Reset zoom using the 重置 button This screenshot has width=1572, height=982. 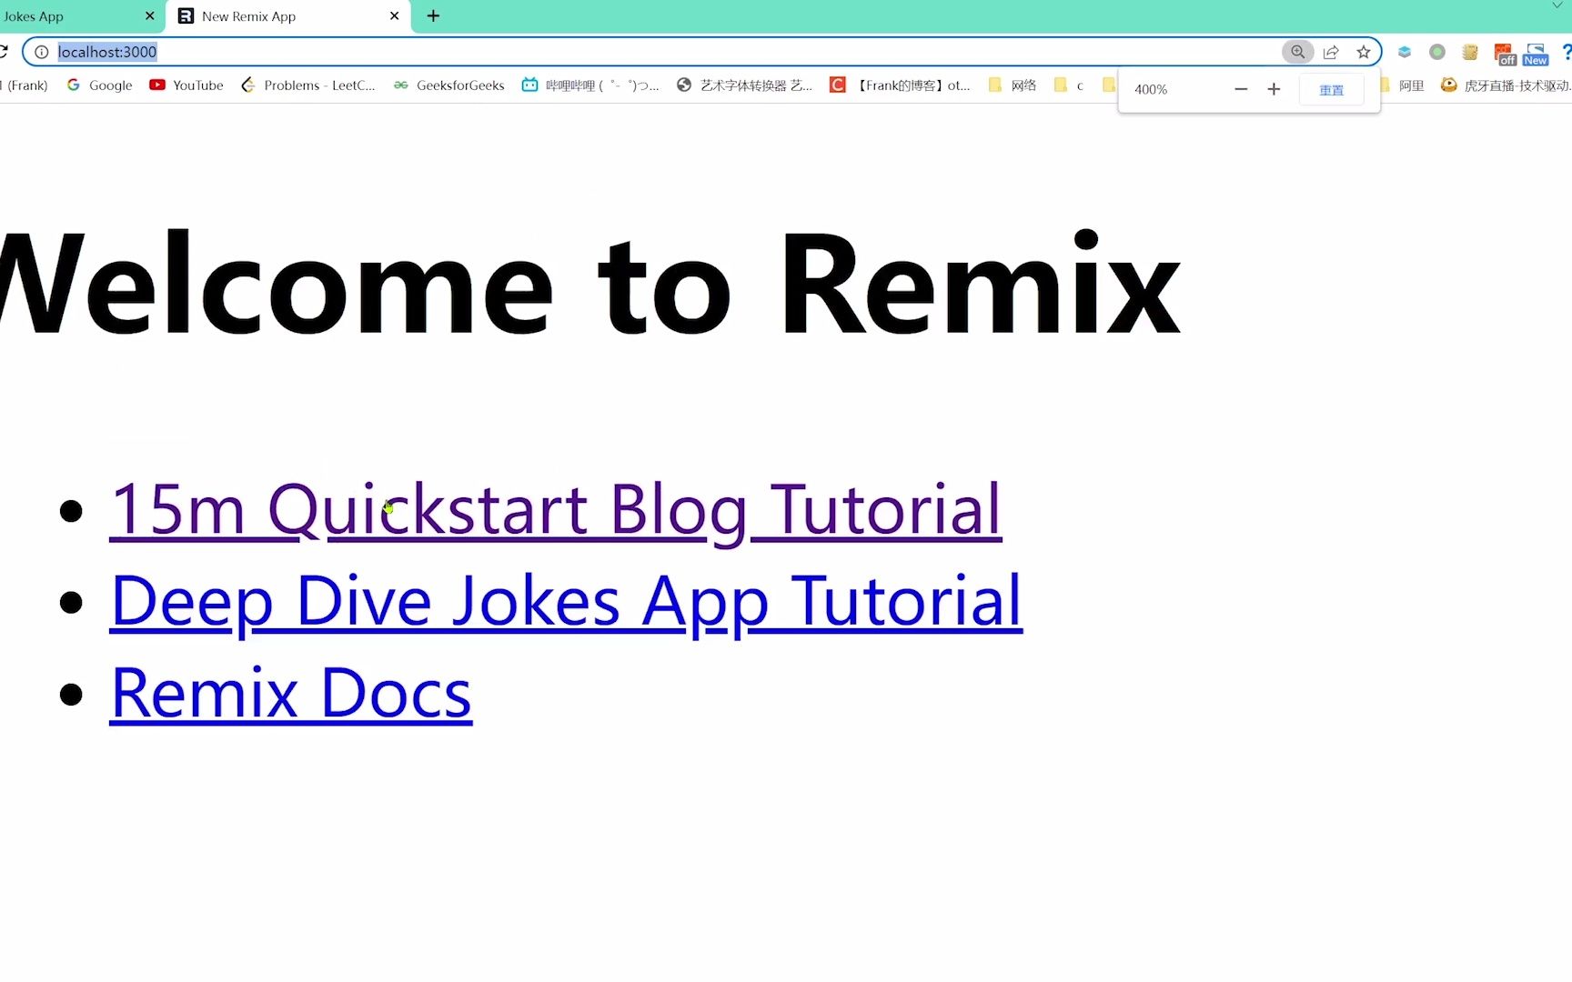[x=1331, y=89]
